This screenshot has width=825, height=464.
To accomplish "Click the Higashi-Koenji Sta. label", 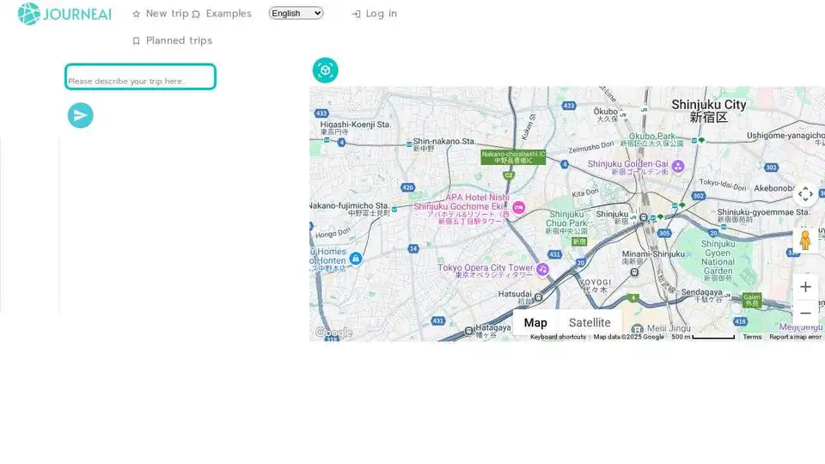I will (356, 128).
